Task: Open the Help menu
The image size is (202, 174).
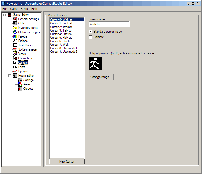Action: tap(34, 9)
